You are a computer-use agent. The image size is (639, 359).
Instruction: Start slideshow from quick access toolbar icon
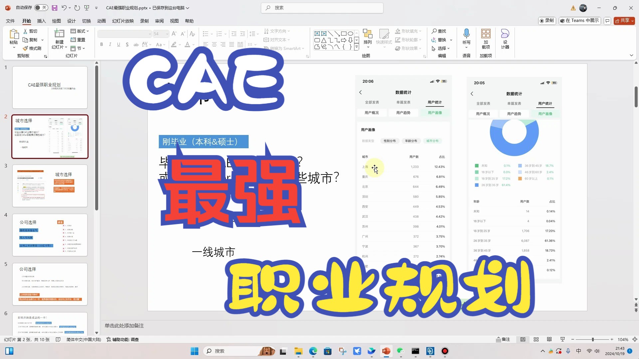click(87, 8)
